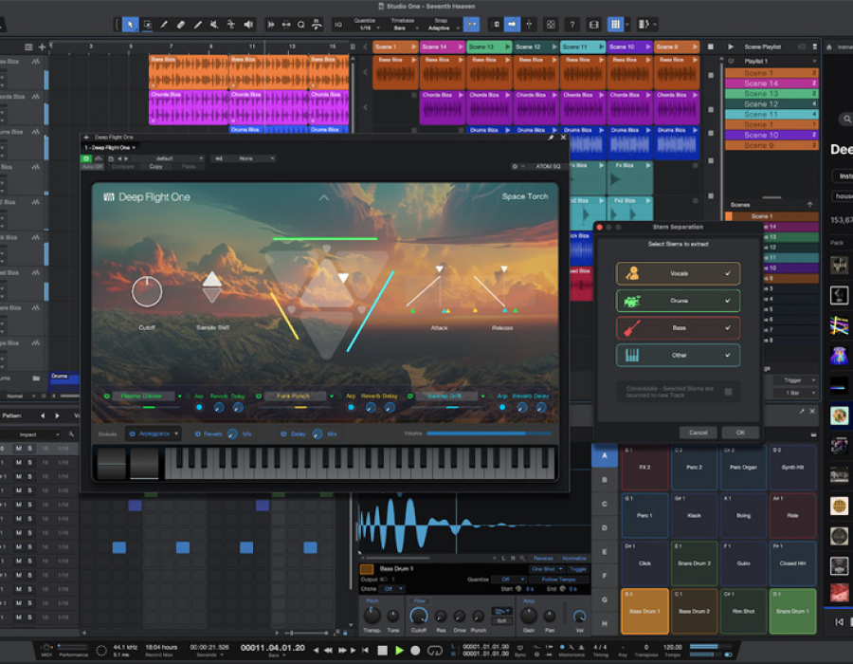Image resolution: width=853 pixels, height=664 pixels.
Task: Click the Reverse button in sample editor
Action: (543, 558)
